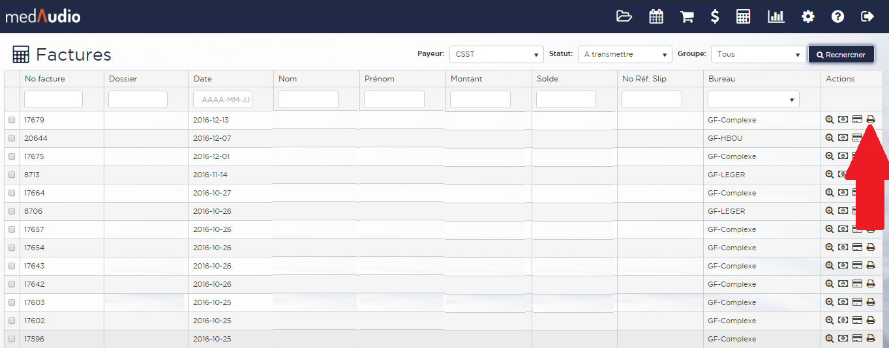The width and height of the screenshot is (889, 348).
Task: View invoice 17642 with the magnifier icon
Action: 829,284
